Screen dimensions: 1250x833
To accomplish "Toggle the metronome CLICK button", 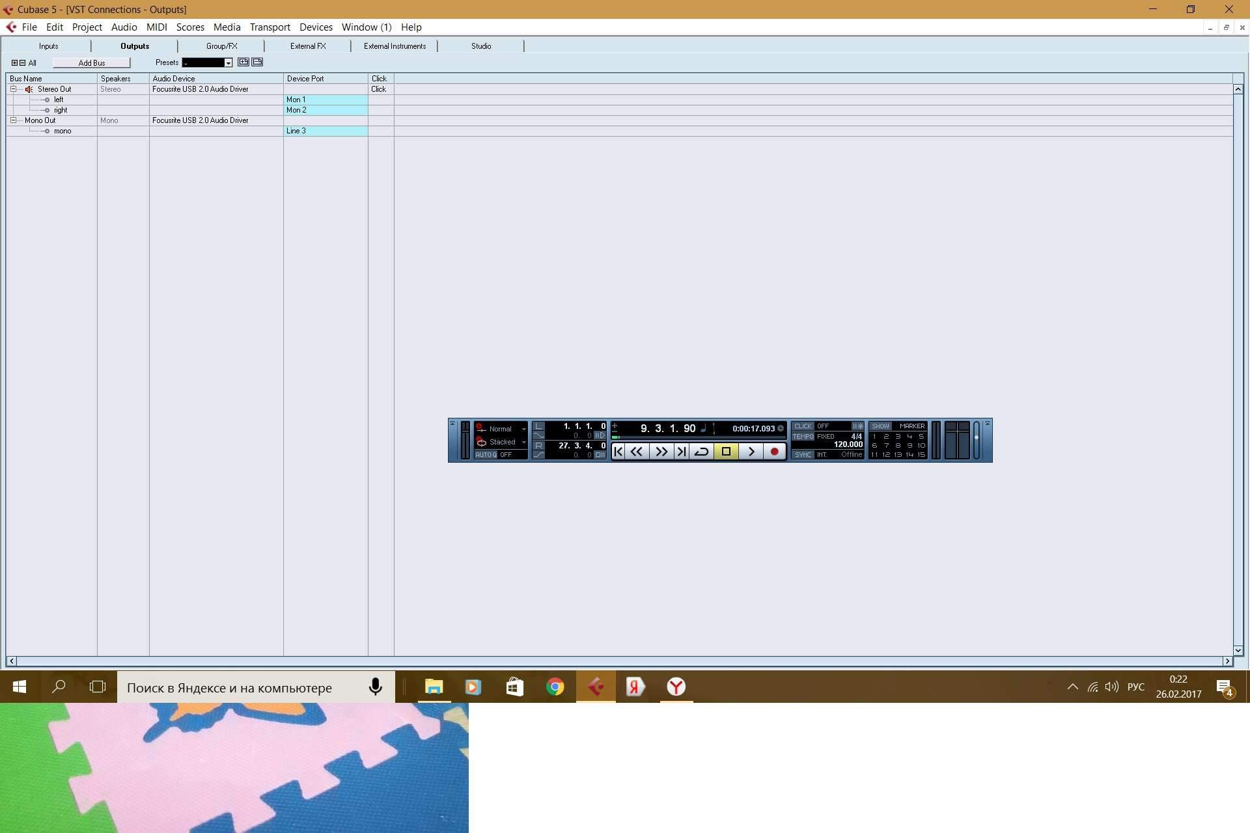I will tap(803, 426).
